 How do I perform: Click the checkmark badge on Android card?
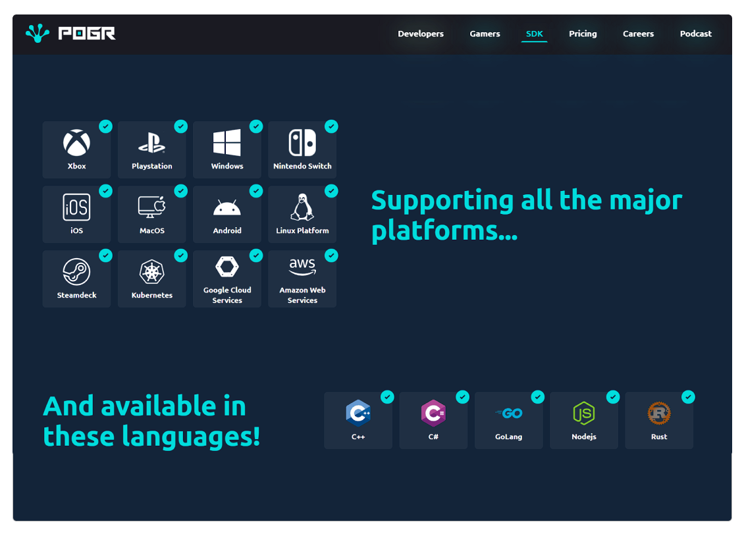click(256, 191)
